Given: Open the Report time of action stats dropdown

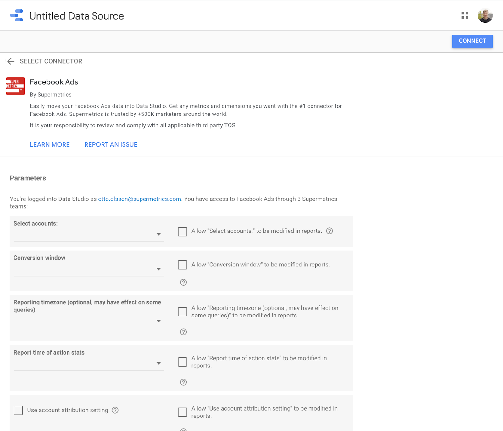Looking at the screenshot, I should click(x=89, y=363).
